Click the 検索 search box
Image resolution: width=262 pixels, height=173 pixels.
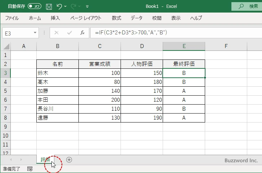point(247,6)
